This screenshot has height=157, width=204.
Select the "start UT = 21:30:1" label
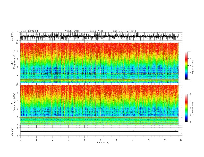coord(124,31)
